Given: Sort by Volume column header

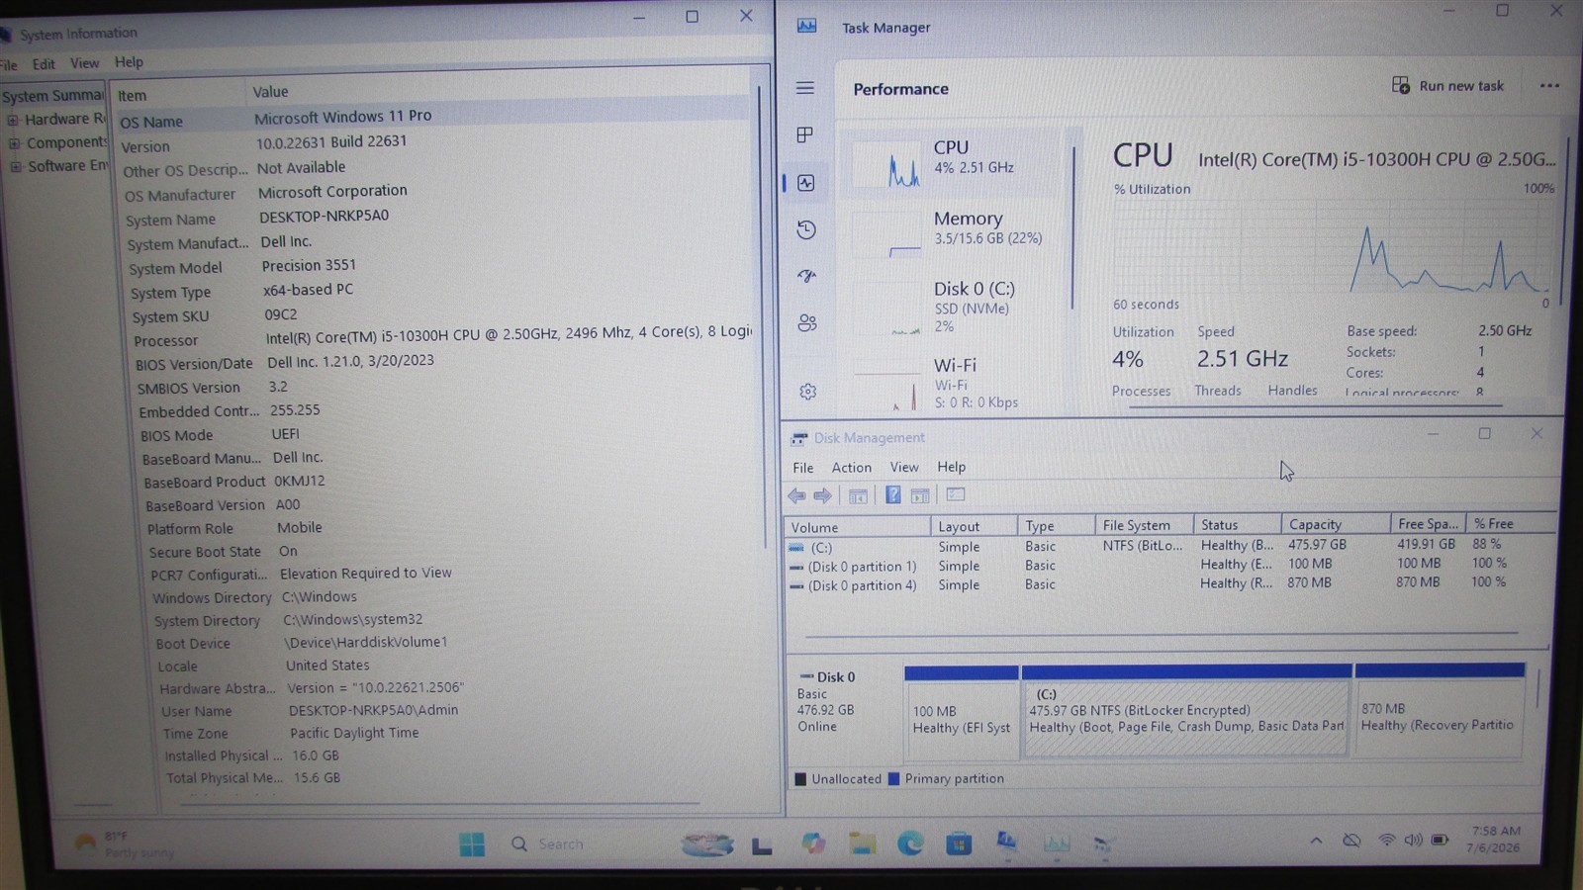Looking at the screenshot, I should [x=857, y=527].
